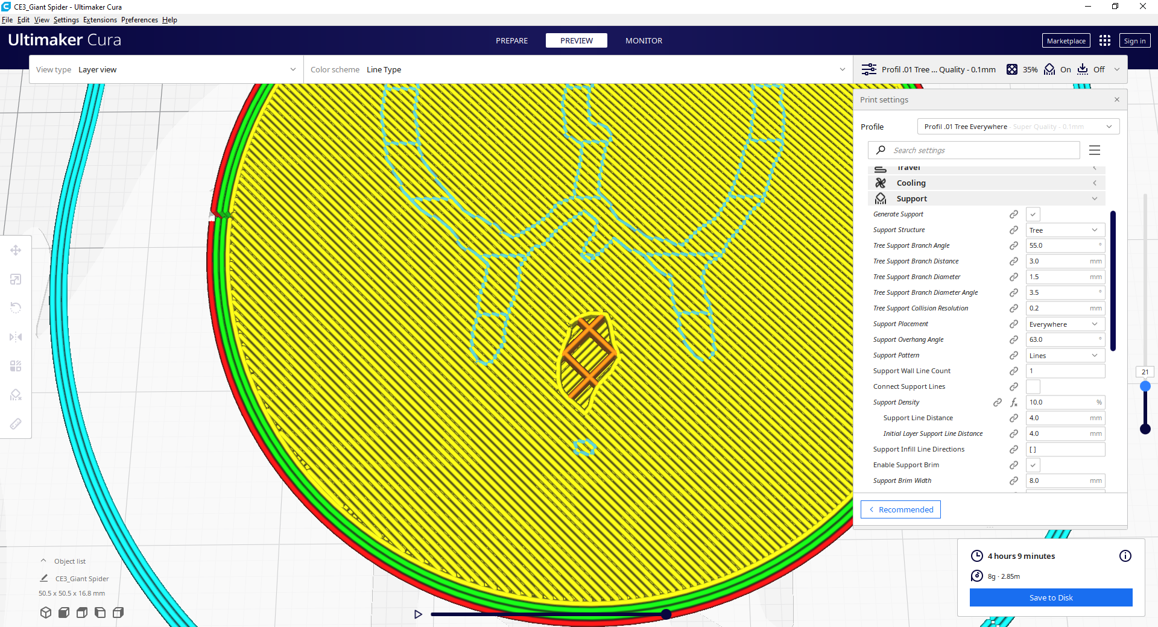Switch to top view camera icon
Viewport: 1158px width, 627px height.
click(x=82, y=613)
